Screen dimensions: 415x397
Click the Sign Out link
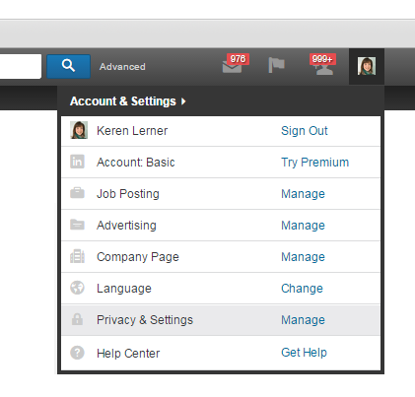[305, 131]
